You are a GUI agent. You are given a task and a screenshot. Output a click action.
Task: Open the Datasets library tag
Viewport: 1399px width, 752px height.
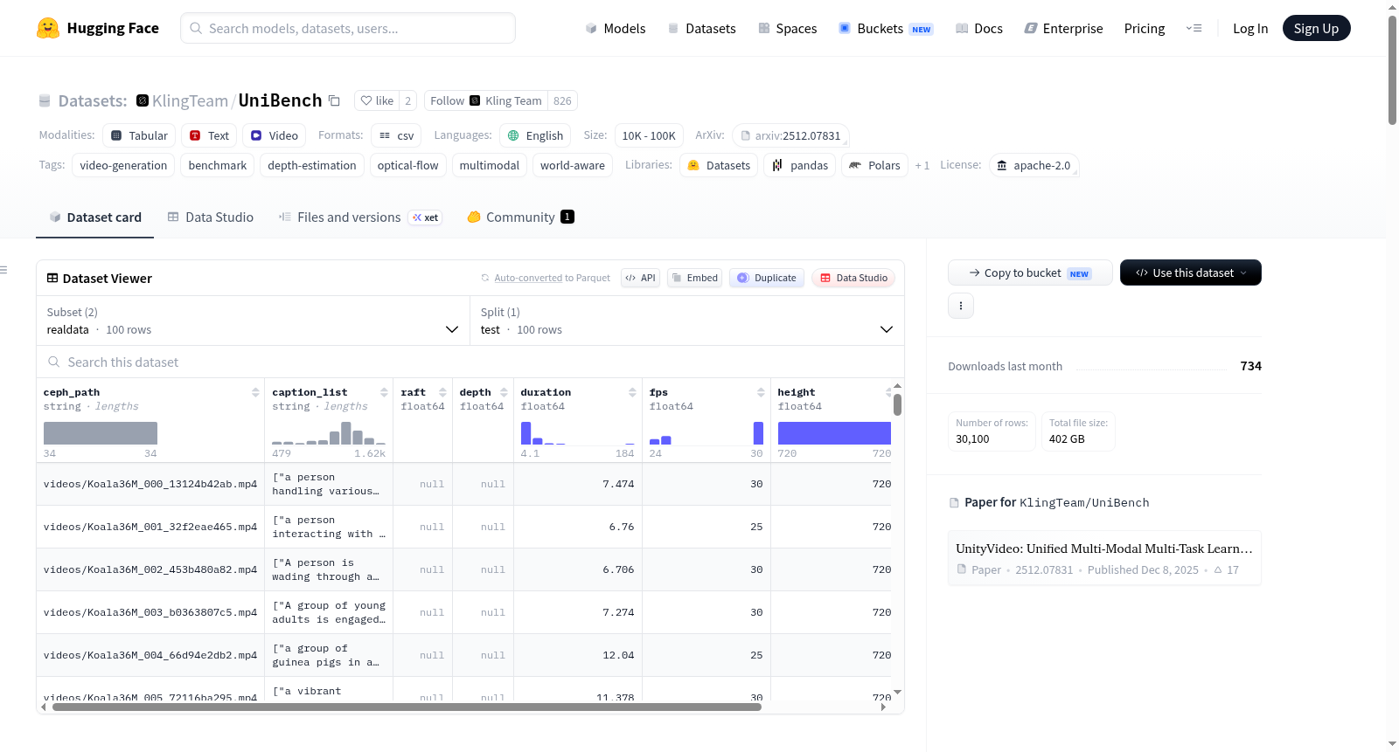(719, 165)
